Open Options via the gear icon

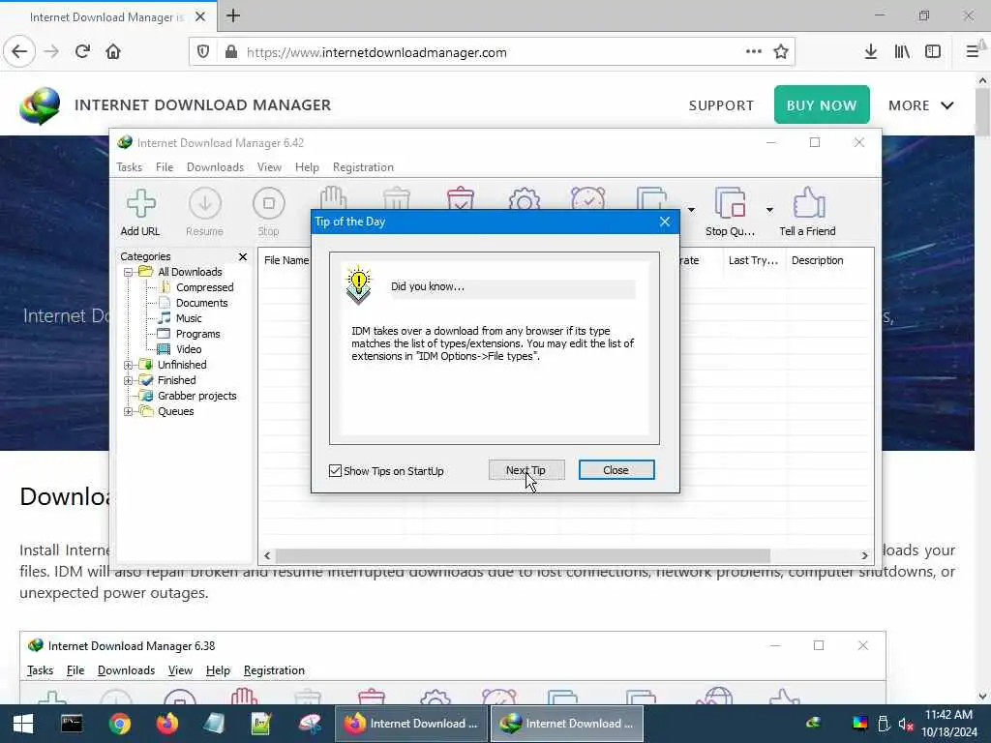(525, 197)
